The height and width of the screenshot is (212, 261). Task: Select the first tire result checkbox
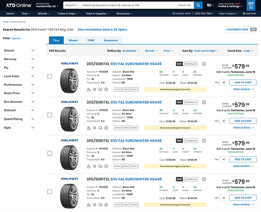50,76
